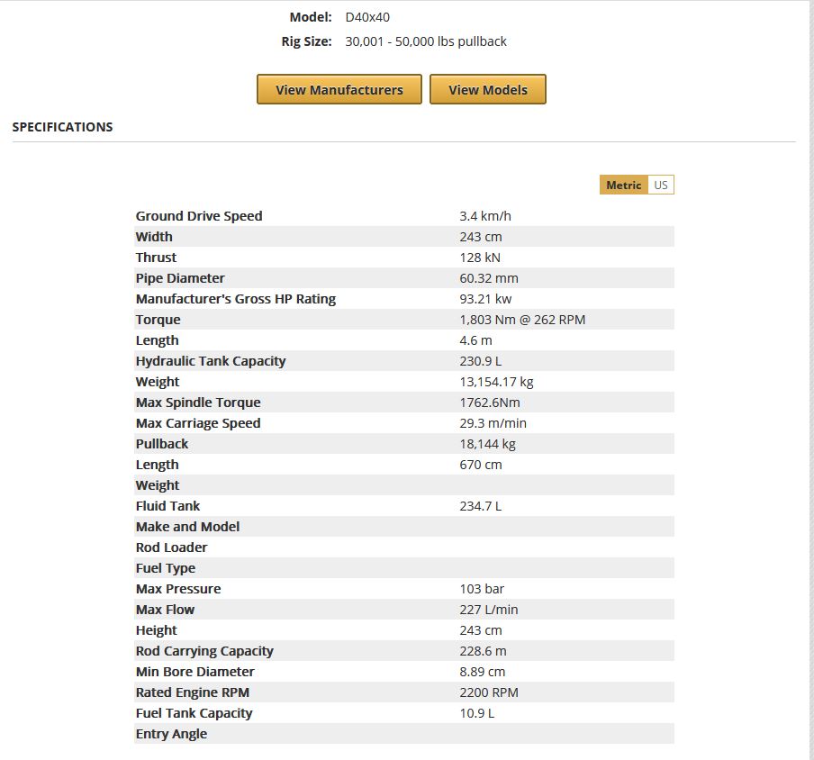Switch units to Metric
The image size is (814, 760).
pos(623,185)
